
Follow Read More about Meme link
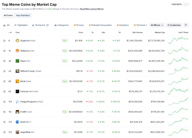(x=91, y=9)
